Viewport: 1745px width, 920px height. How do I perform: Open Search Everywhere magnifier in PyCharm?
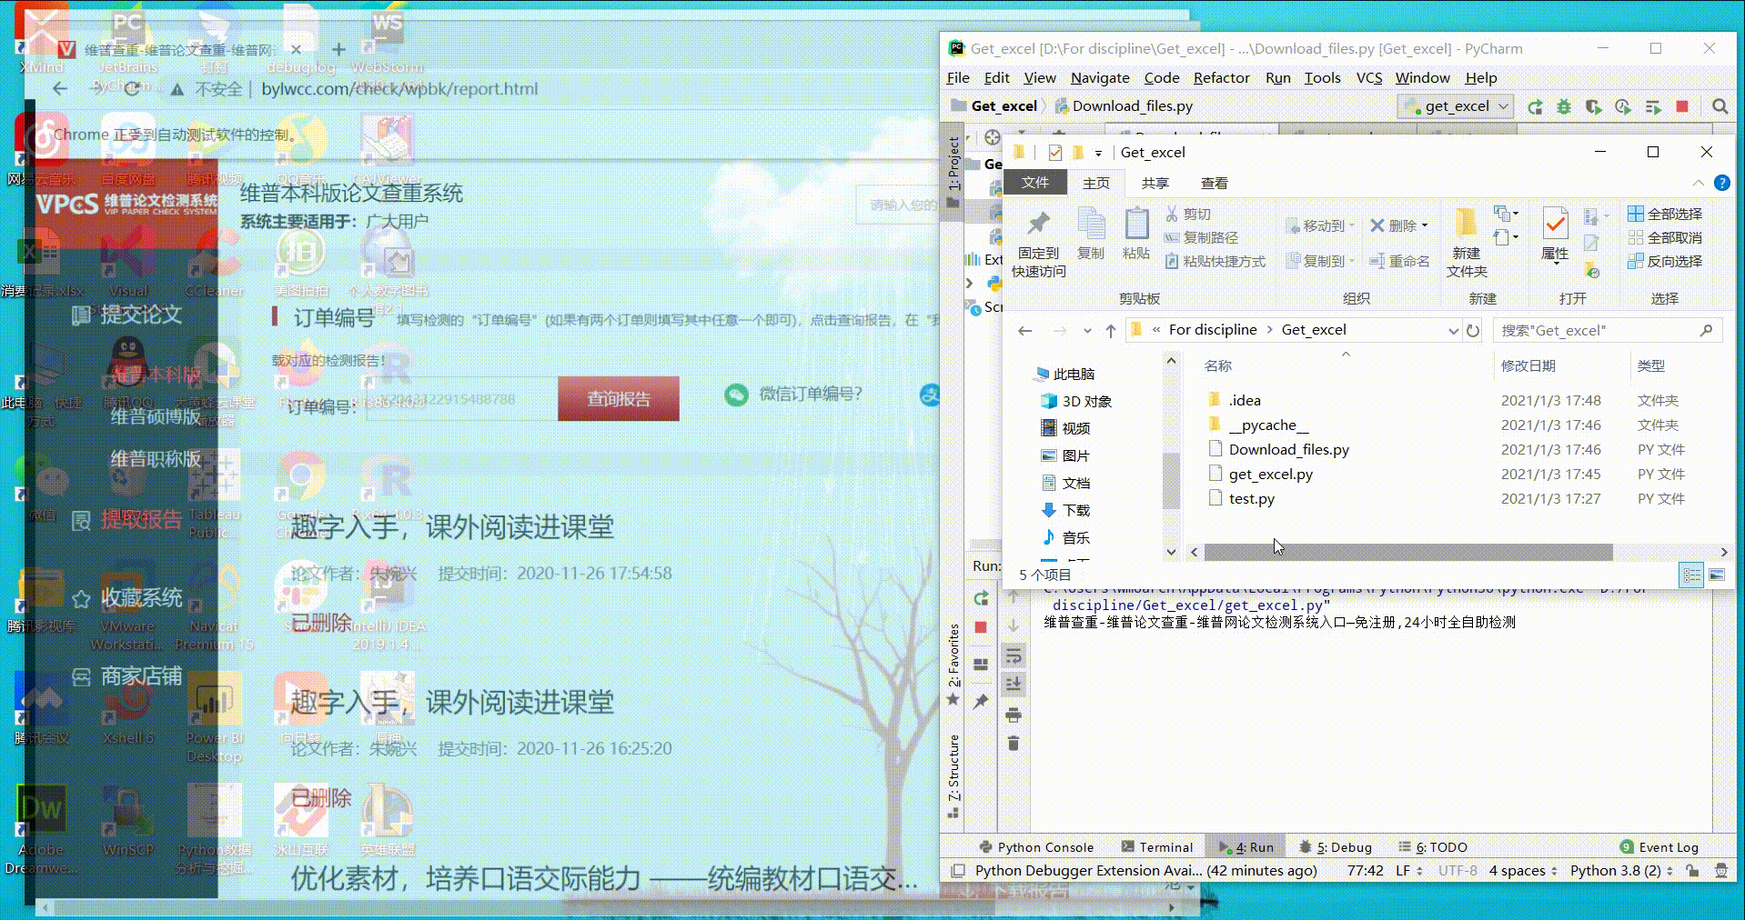point(1720,106)
